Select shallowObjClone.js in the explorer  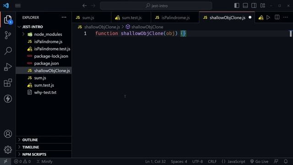[x=44, y=71]
